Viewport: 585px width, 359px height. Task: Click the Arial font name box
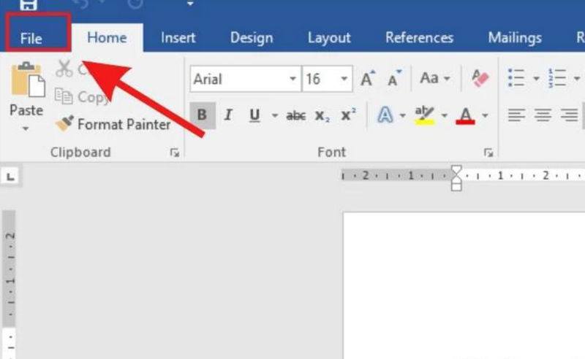(x=239, y=79)
